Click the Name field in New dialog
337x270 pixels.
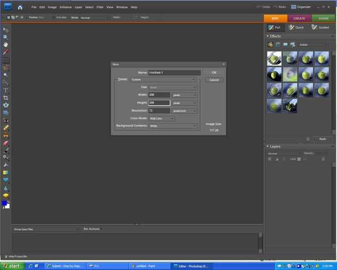[174, 72]
